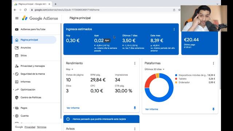The width and height of the screenshot is (233, 131).
Task: Open the browser tab search chevron
Action: click(x=217, y=4)
